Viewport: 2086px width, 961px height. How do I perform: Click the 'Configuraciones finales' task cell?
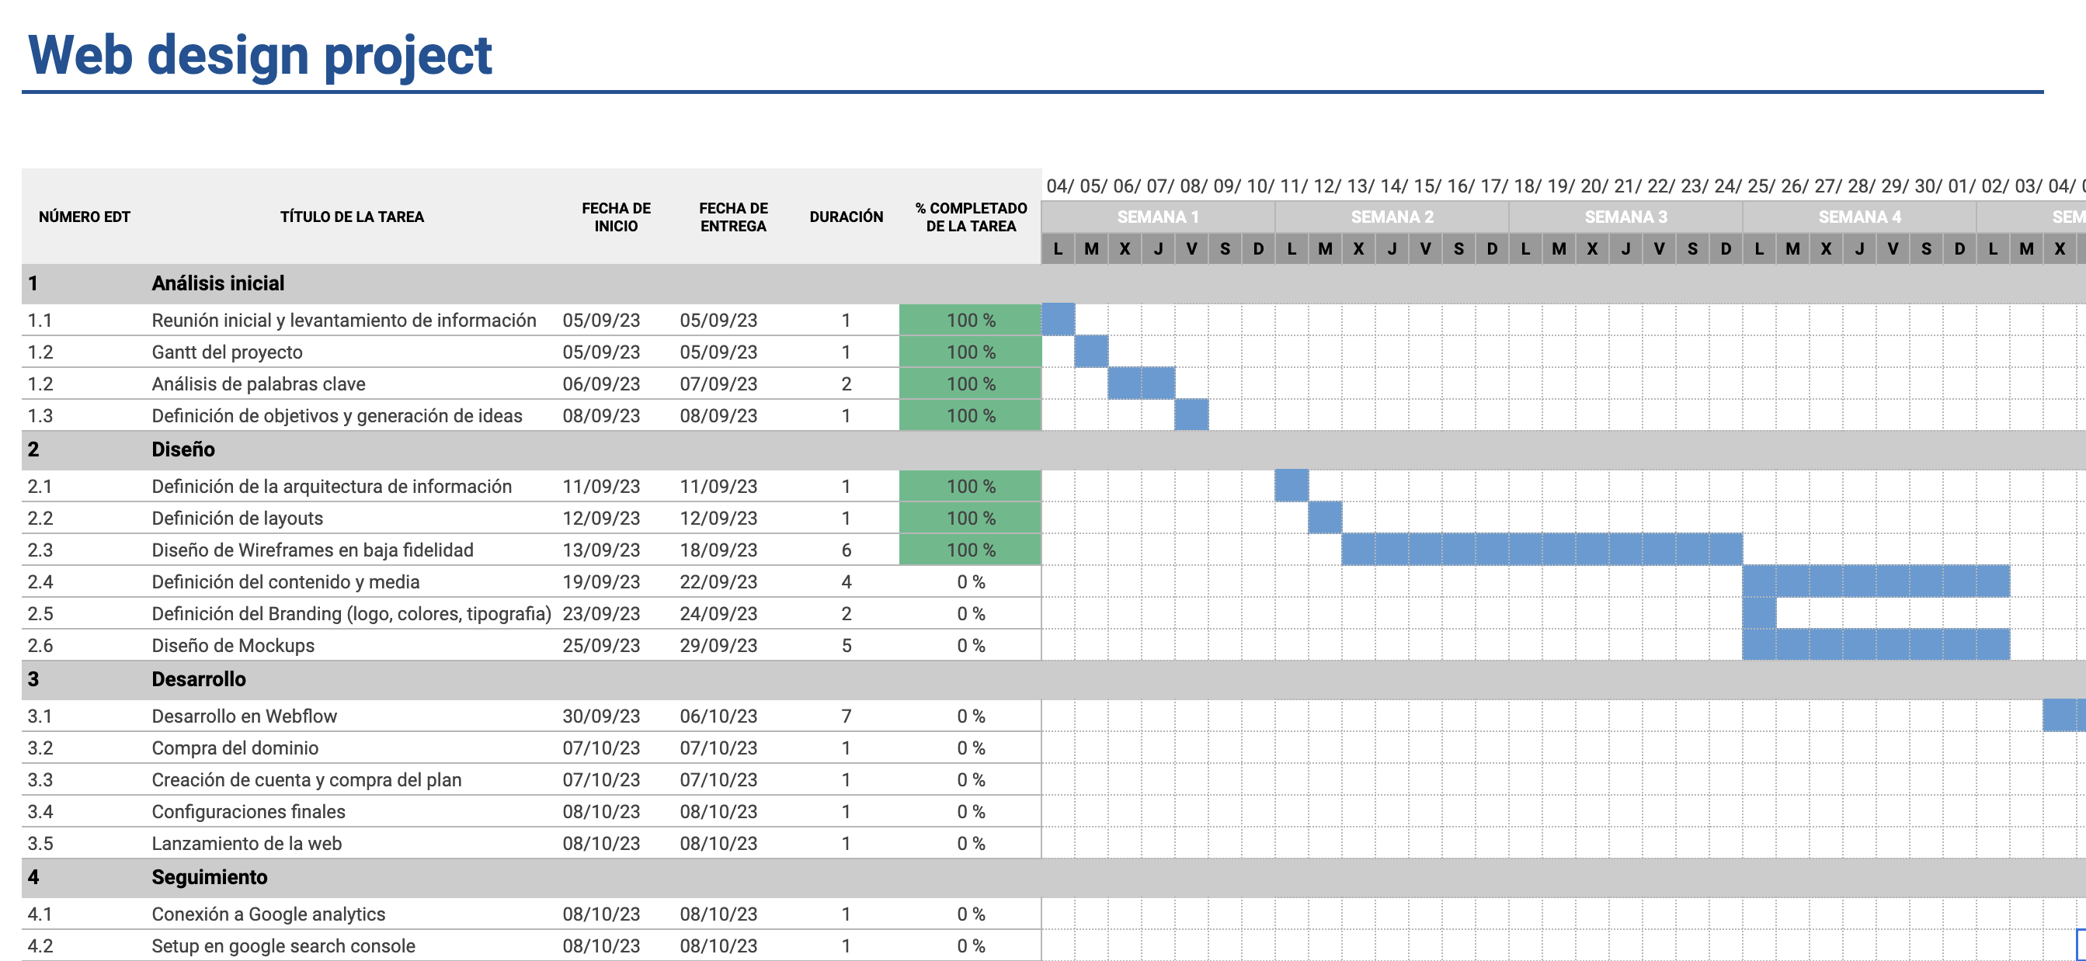pyautogui.click(x=248, y=811)
